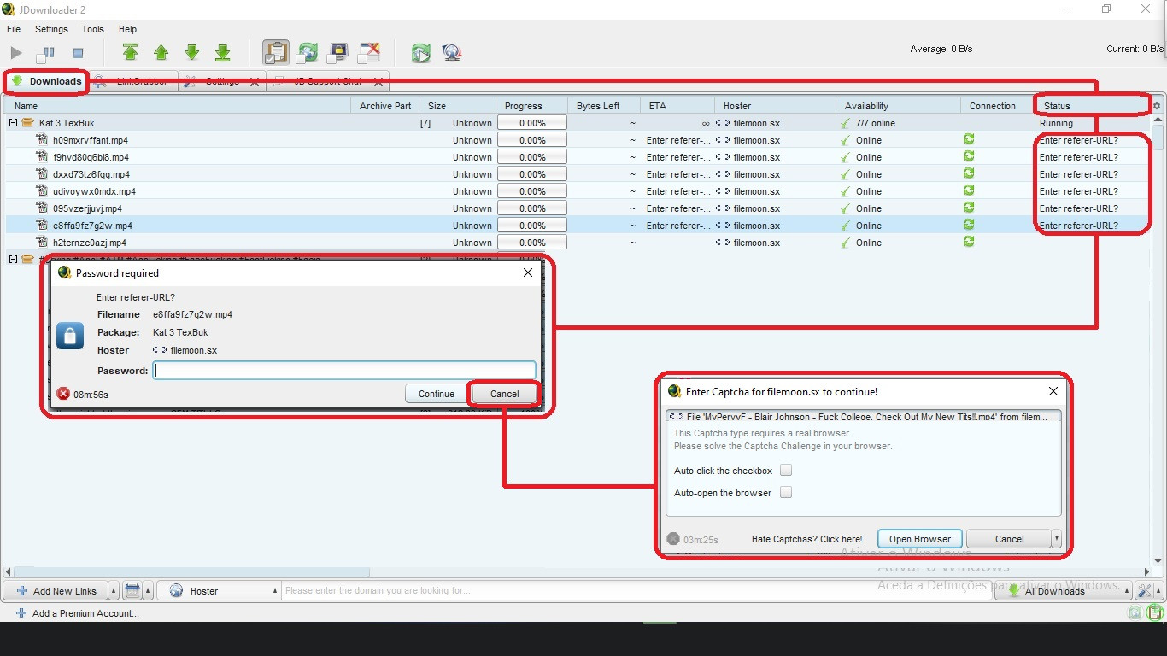Open the Help menu
This screenshot has height=656, width=1167.
point(127,29)
